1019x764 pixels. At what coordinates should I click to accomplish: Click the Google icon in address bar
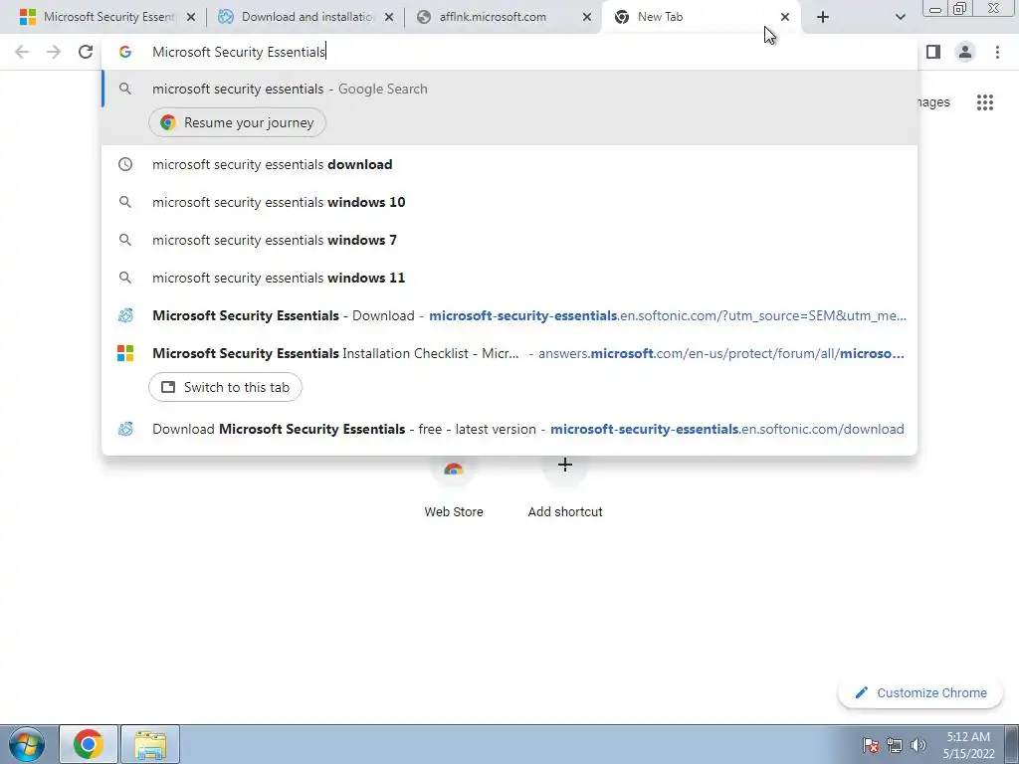point(125,52)
